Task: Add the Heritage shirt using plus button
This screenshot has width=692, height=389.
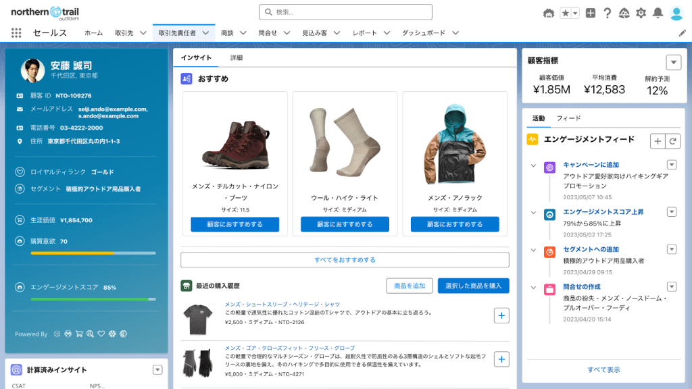Action: pyautogui.click(x=501, y=315)
